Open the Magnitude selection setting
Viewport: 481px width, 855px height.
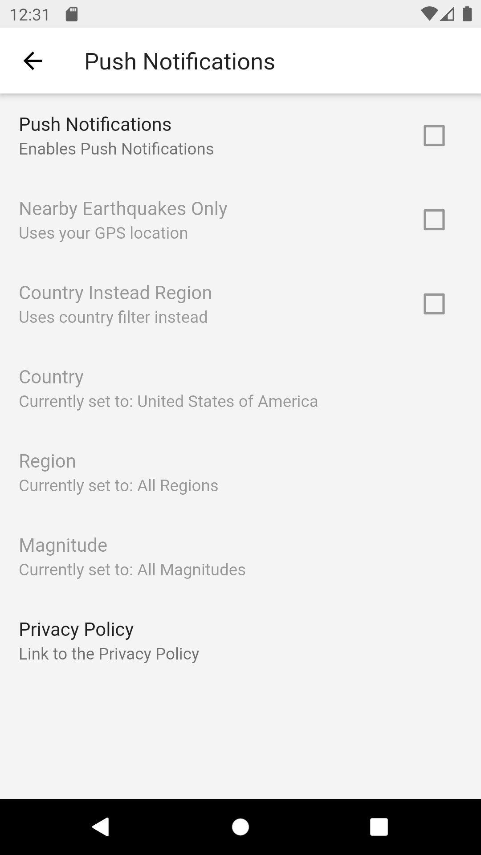(132, 557)
